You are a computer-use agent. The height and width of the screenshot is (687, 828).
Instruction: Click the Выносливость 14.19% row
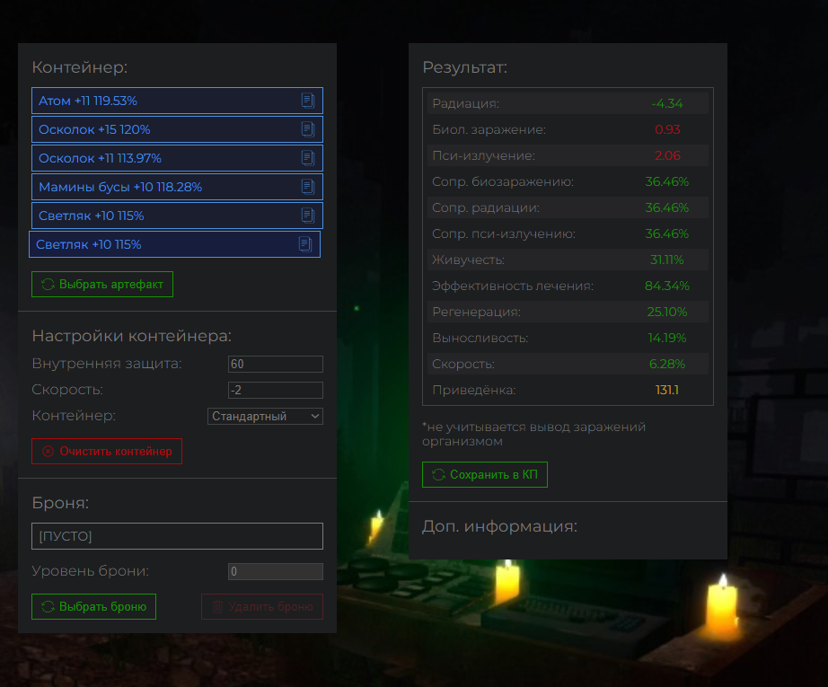point(568,338)
